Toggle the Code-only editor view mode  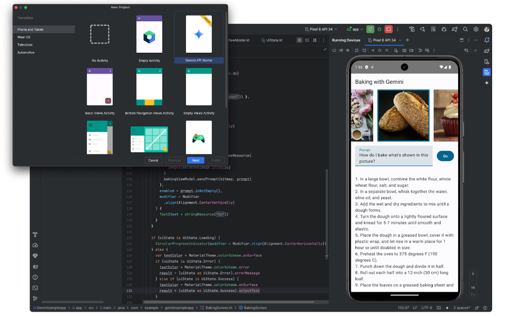pos(299,40)
